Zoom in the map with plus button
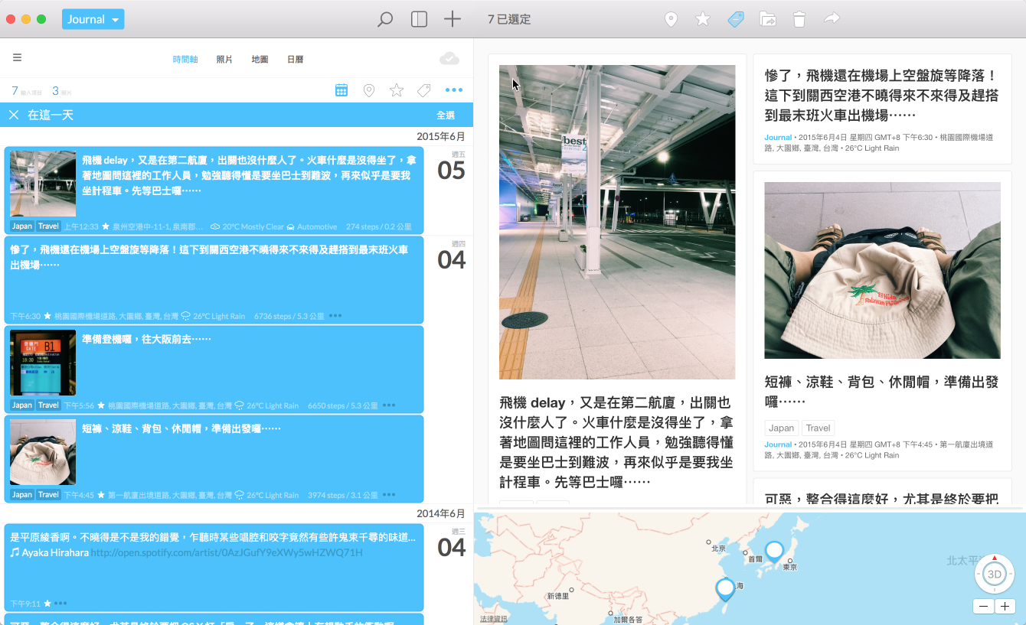 (1005, 606)
